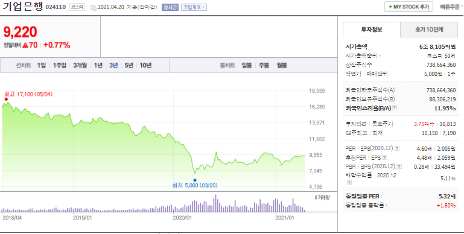Image resolution: width=464 pixels, height=234 pixels.
Task: Select 1주일 line chart period
Action: 60,65
